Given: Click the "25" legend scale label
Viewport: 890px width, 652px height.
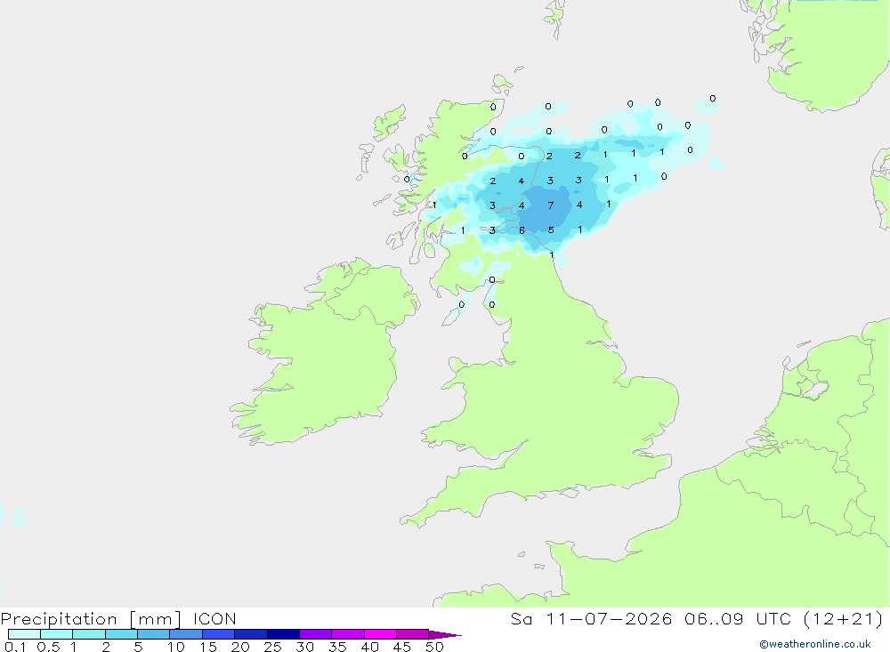Looking at the screenshot, I should [x=272, y=647].
